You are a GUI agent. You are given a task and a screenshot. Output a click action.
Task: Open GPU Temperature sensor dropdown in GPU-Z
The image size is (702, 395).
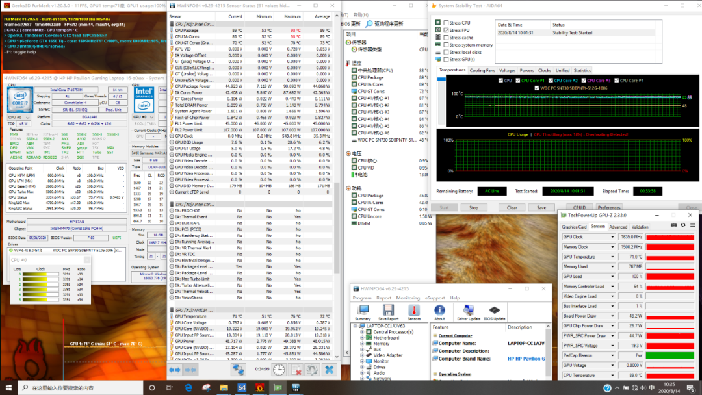(612, 257)
